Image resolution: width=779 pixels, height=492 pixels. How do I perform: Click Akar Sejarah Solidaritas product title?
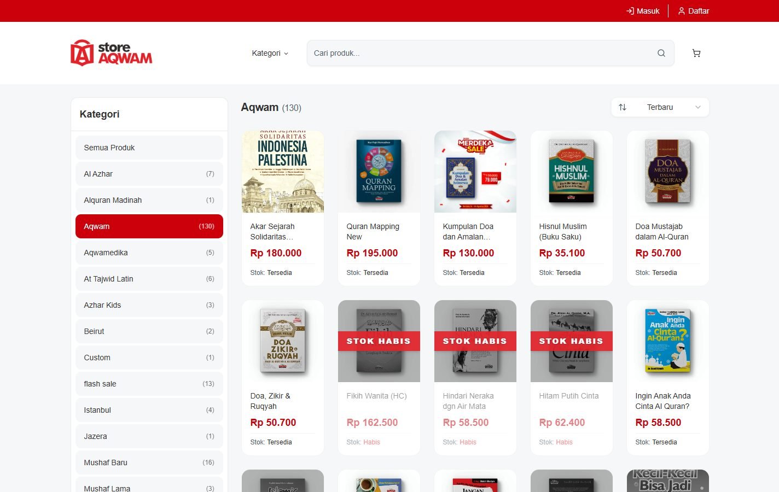[x=272, y=231]
